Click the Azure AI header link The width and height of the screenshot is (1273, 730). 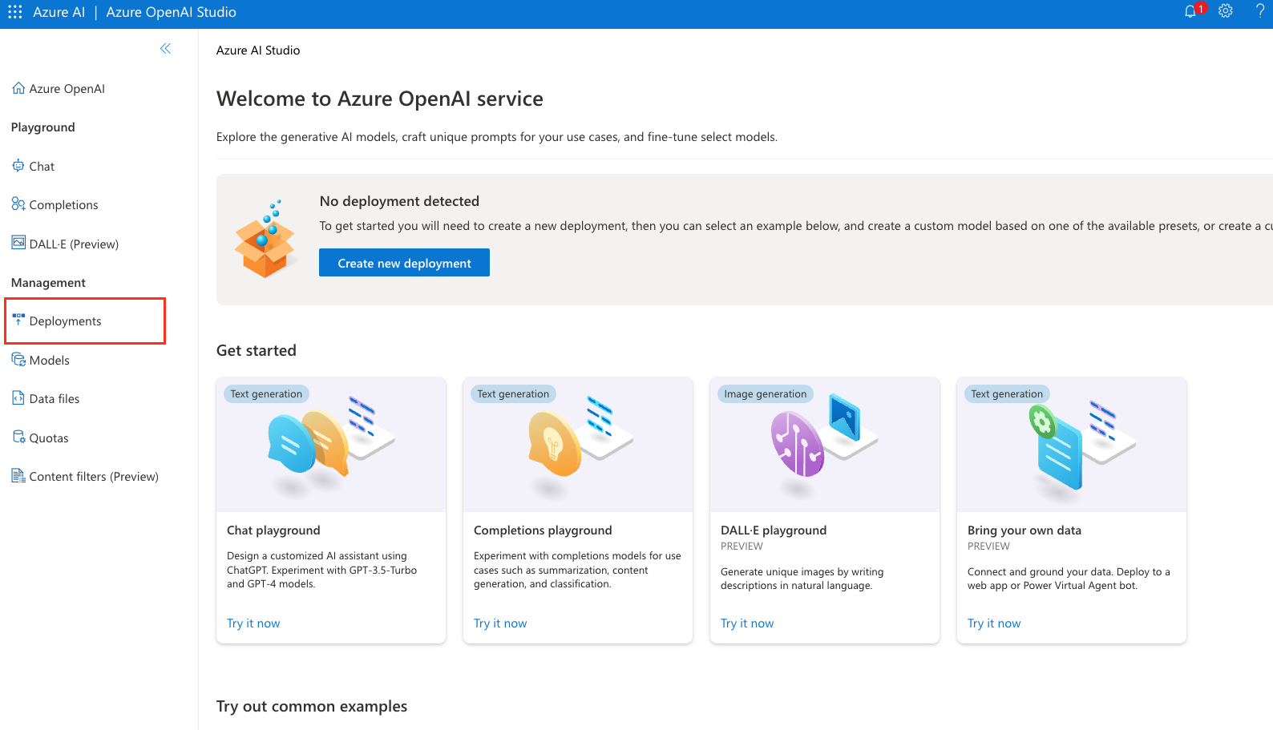59,12
